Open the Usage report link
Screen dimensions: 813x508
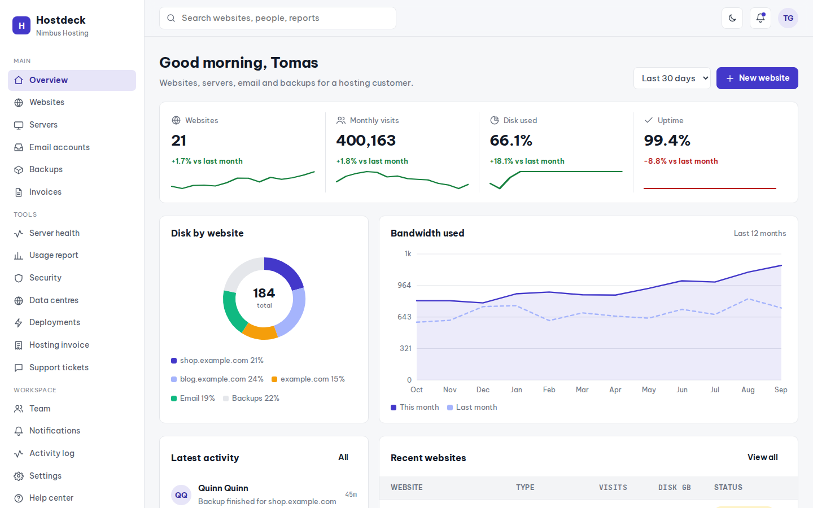72,255
